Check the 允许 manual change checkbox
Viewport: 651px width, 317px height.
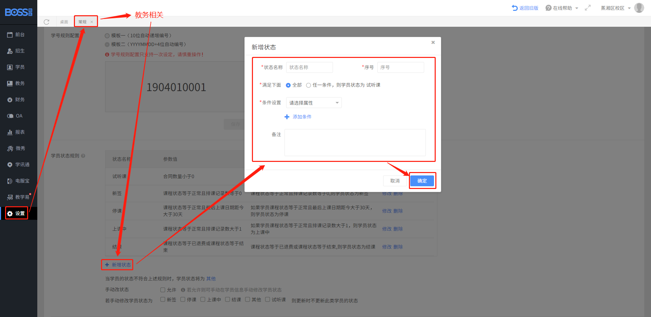point(163,290)
